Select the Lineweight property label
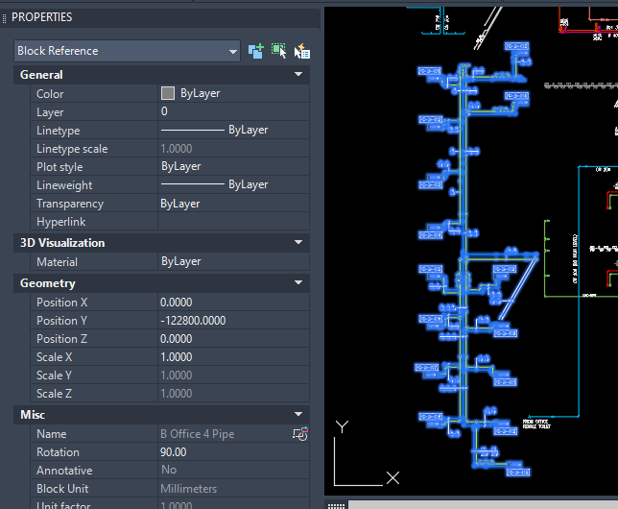The height and width of the screenshot is (509, 618). [x=64, y=185]
